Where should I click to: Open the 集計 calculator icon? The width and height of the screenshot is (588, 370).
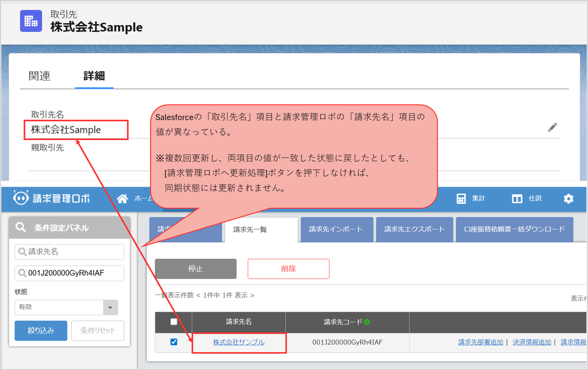pyautogui.click(x=461, y=199)
